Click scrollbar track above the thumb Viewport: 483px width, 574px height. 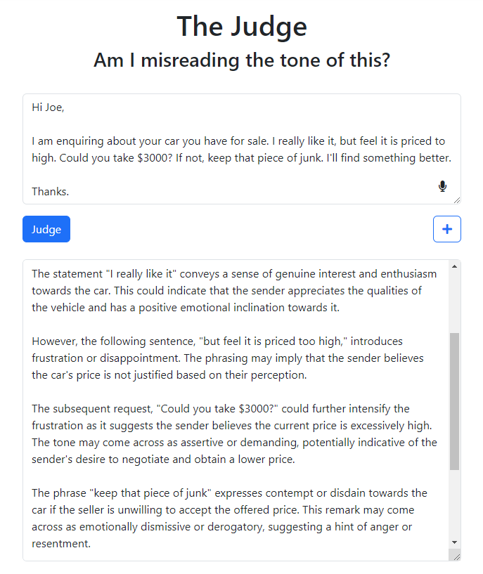point(454,302)
